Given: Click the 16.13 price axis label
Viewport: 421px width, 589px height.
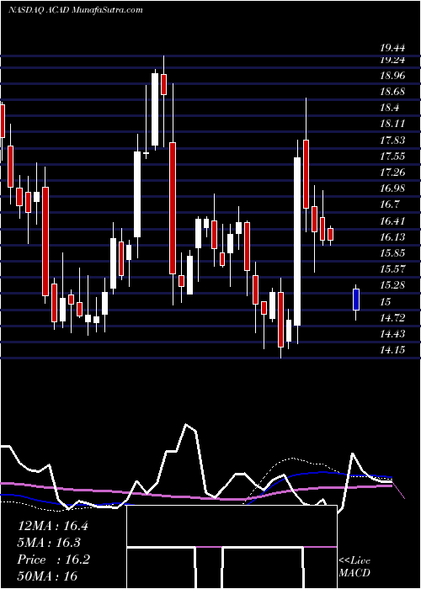Looking at the screenshot, I should [x=392, y=236].
